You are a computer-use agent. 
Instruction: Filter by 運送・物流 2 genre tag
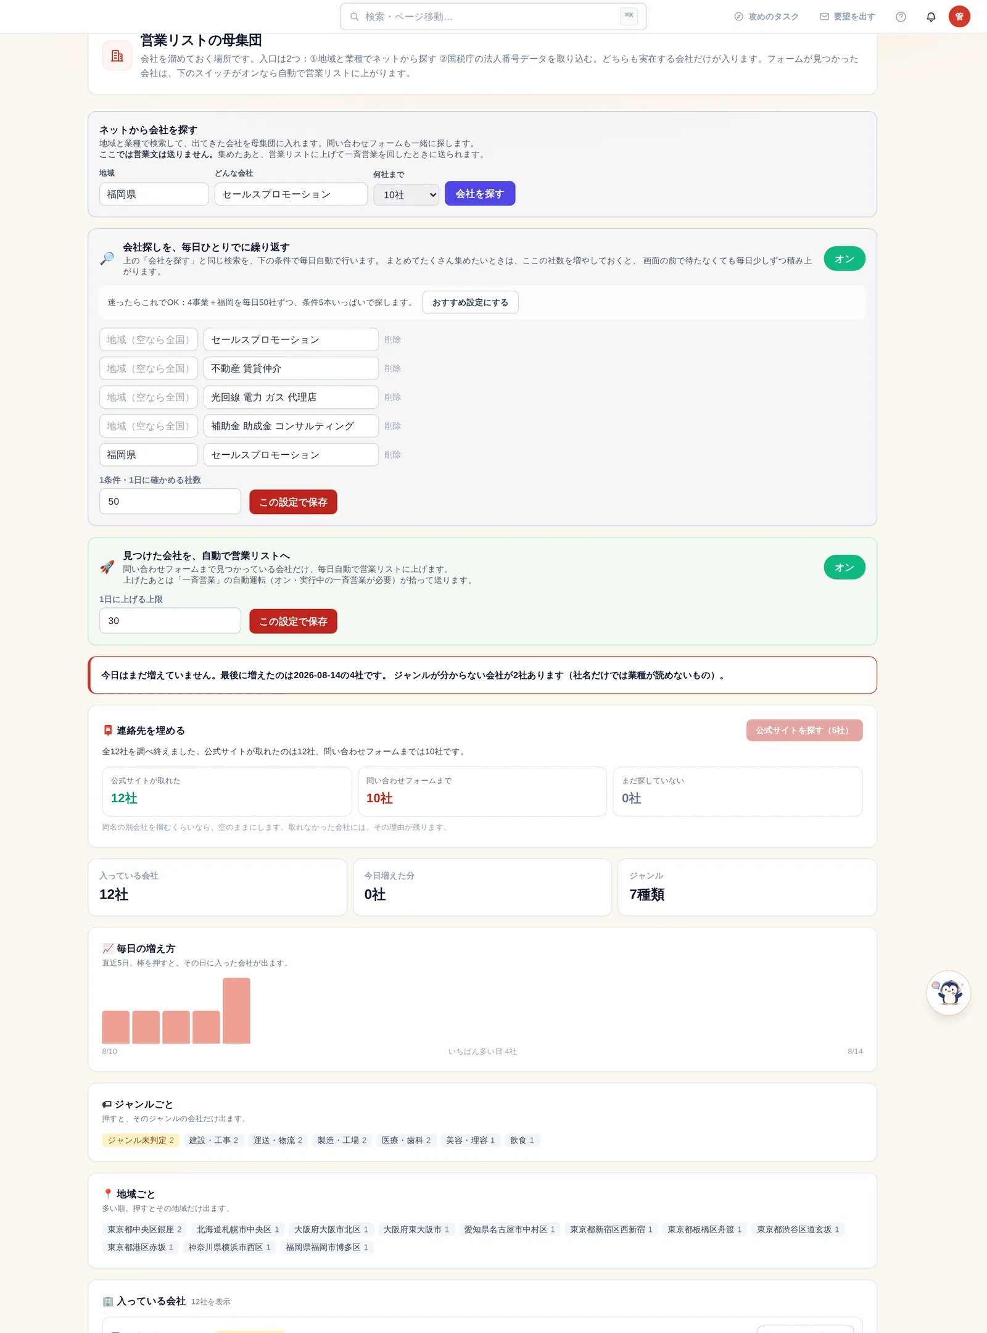[x=278, y=1140]
